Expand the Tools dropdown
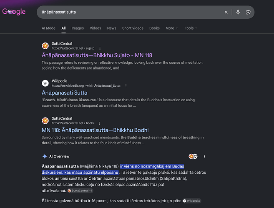The width and height of the screenshot is (274, 208). coord(191,28)
